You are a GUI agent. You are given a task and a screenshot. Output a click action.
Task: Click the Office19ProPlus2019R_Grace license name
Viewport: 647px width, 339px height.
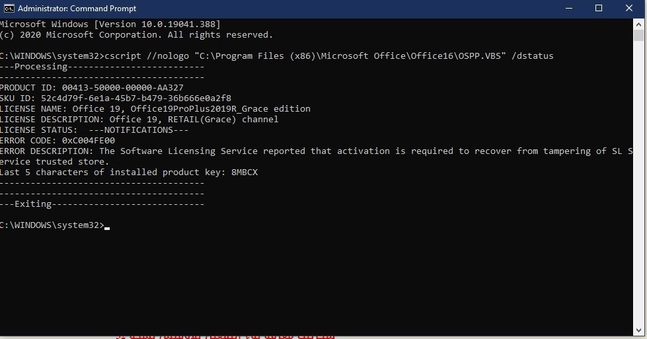coord(200,109)
